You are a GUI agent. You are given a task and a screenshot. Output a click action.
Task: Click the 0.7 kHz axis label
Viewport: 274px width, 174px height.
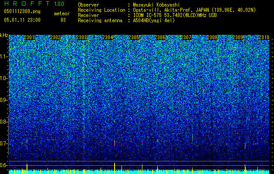4,144
